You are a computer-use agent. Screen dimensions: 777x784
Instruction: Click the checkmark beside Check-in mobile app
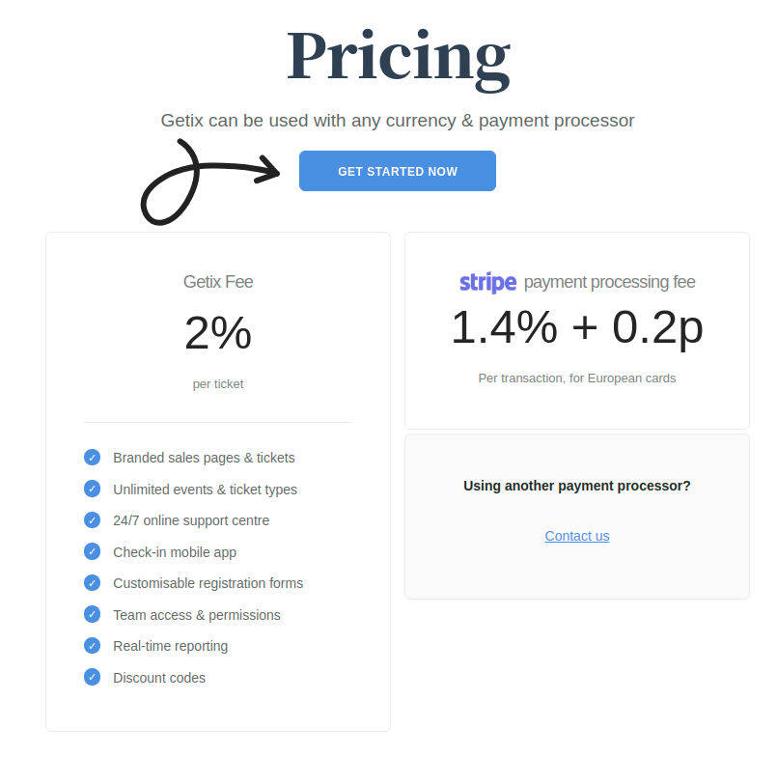[x=92, y=551]
